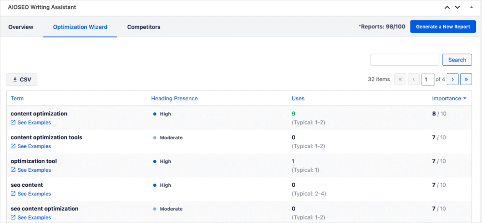Click the term 'seo content optimization'
Viewport: 482px width, 223px height.
[45, 208]
